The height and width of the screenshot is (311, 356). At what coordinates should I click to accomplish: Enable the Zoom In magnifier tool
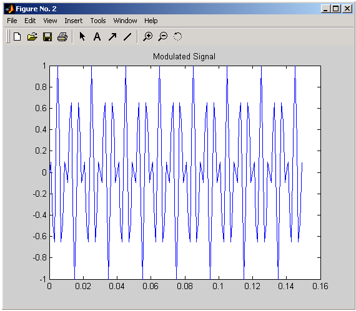point(148,37)
